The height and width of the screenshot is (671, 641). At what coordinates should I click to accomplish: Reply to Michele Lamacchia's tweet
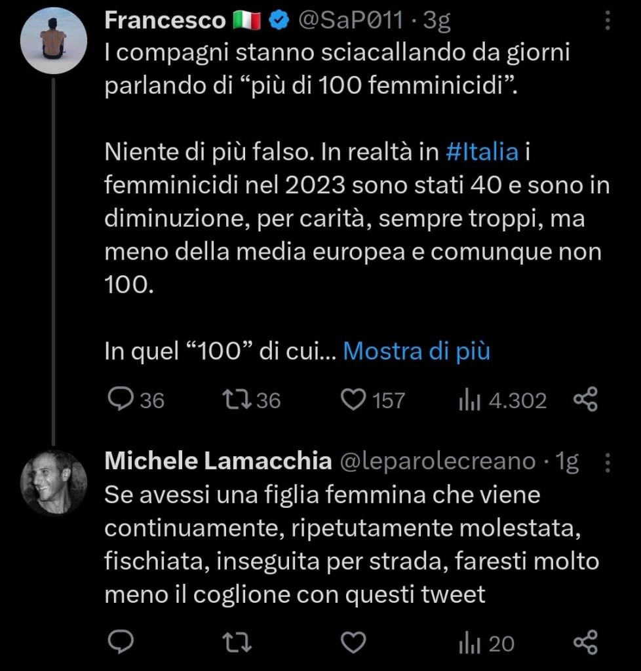pyautogui.click(x=121, y=643)
